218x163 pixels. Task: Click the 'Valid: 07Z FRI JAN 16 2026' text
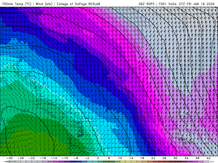click(x=192, y=4)
